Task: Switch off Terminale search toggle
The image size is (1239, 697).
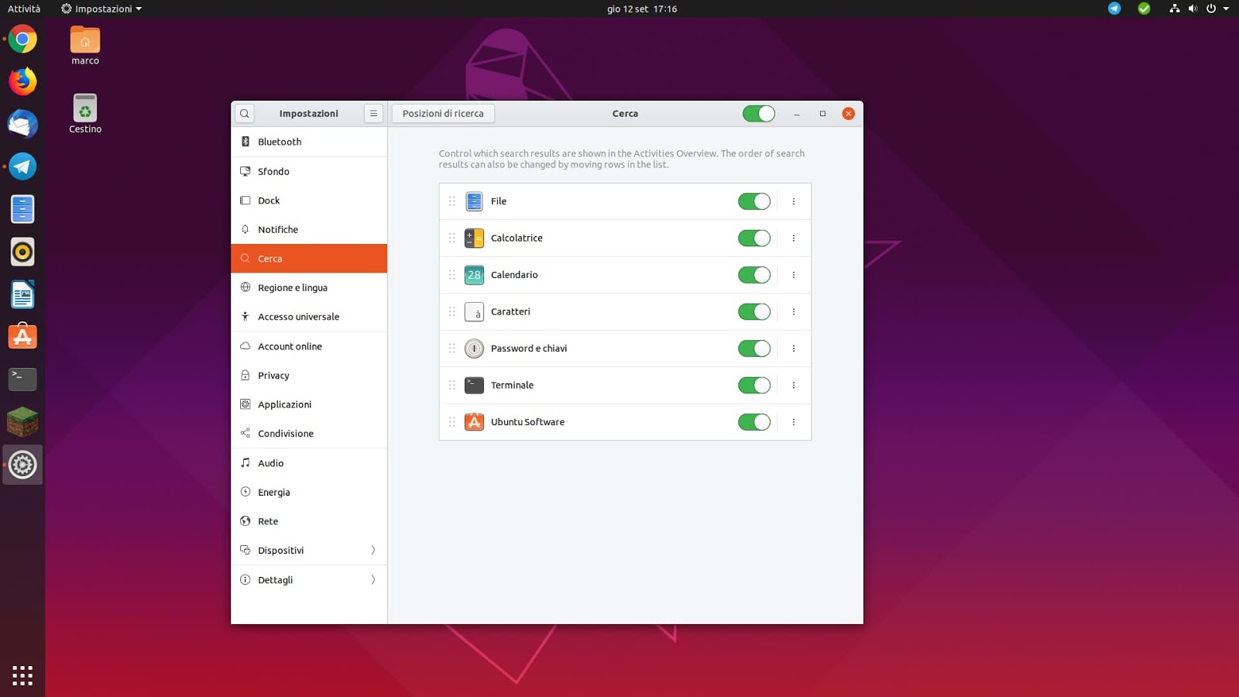Action: point(754,386)
